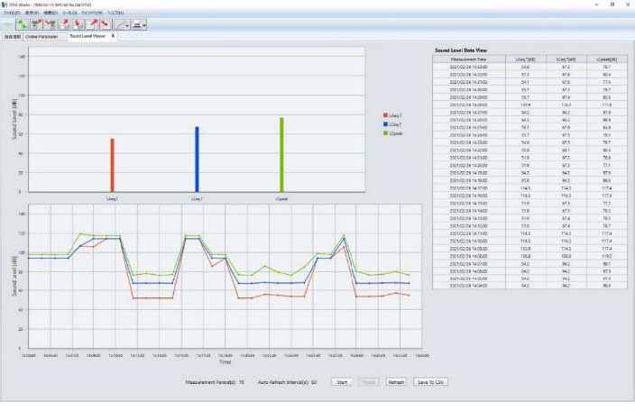
Task: Click the Save To CSV button
Action: (429, 382)
